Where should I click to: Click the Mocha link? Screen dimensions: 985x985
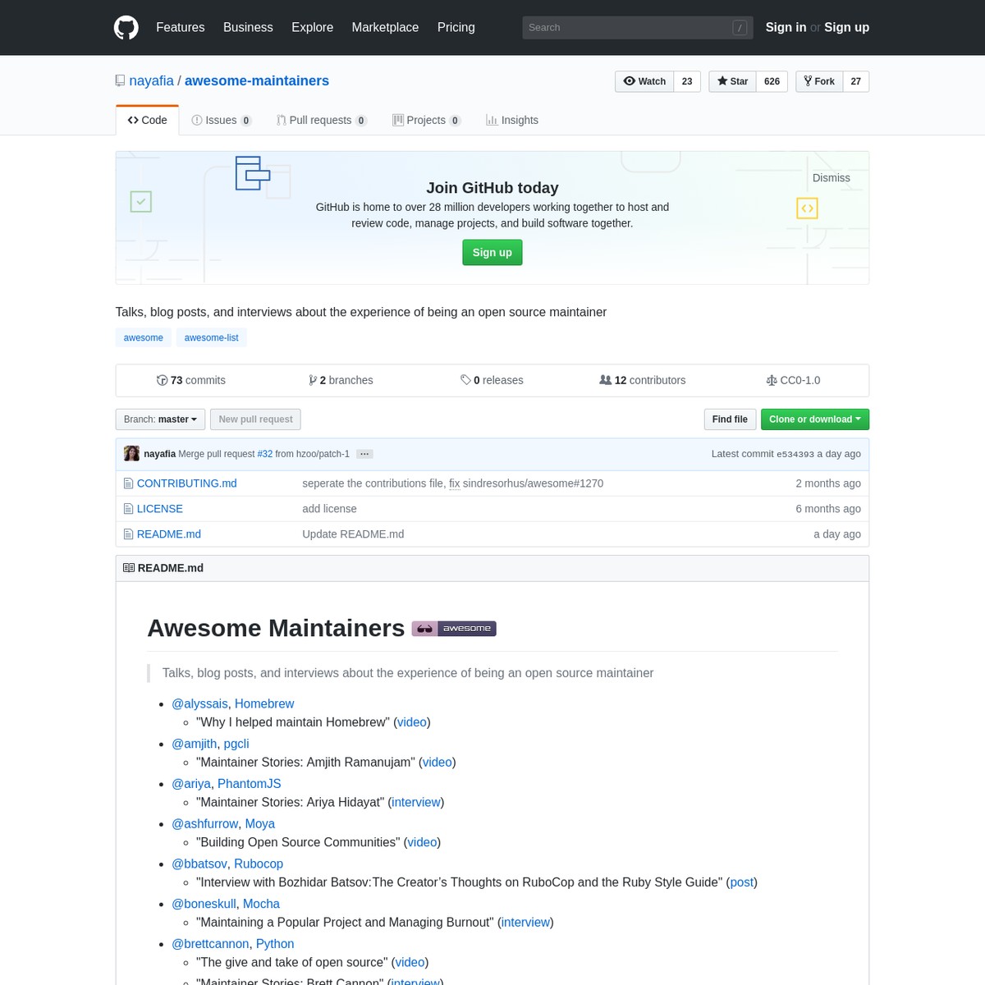pos(261,904)
